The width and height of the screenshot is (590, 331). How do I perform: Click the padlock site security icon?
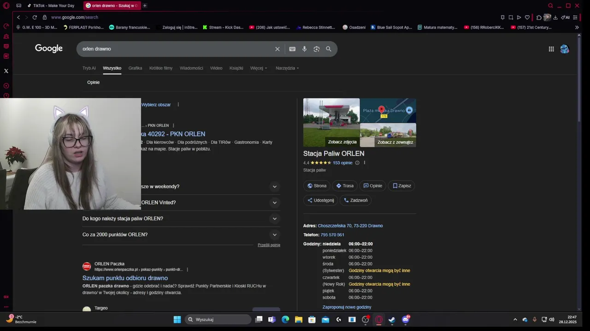pyautogui.click(x=45, y=17)
